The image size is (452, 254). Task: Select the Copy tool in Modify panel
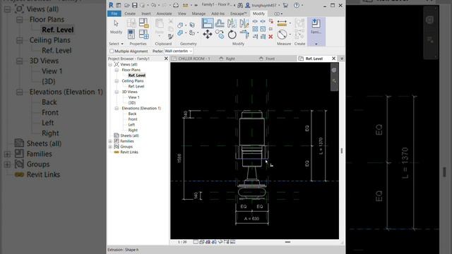[x=220, y=35]
